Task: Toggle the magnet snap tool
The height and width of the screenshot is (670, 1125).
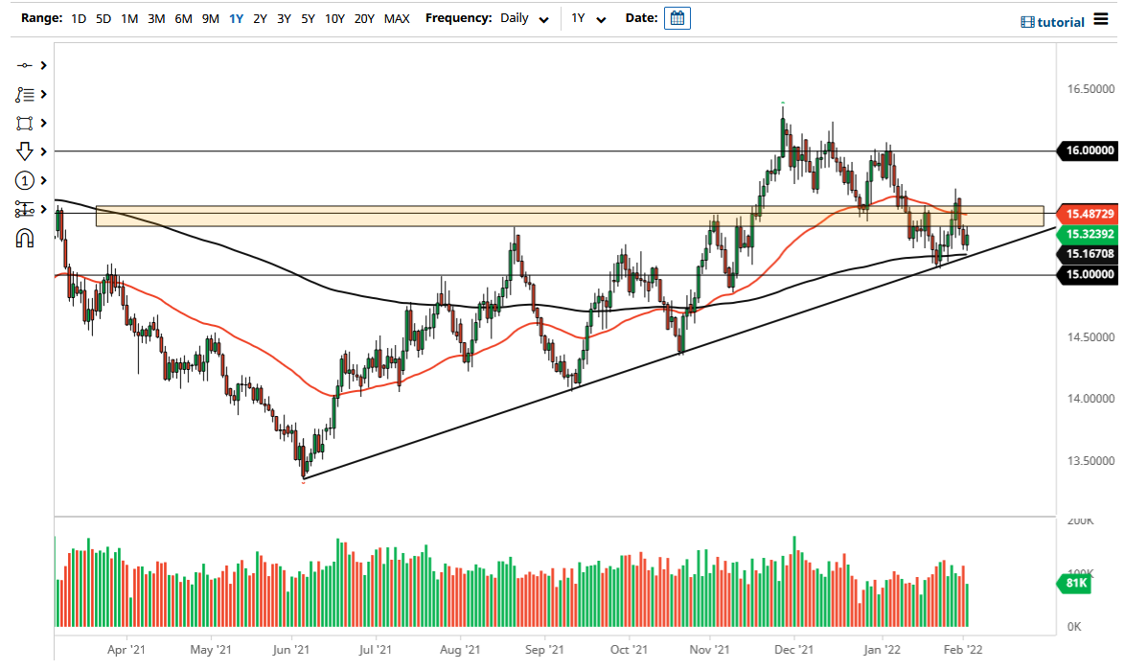Action: pos(24,238)
